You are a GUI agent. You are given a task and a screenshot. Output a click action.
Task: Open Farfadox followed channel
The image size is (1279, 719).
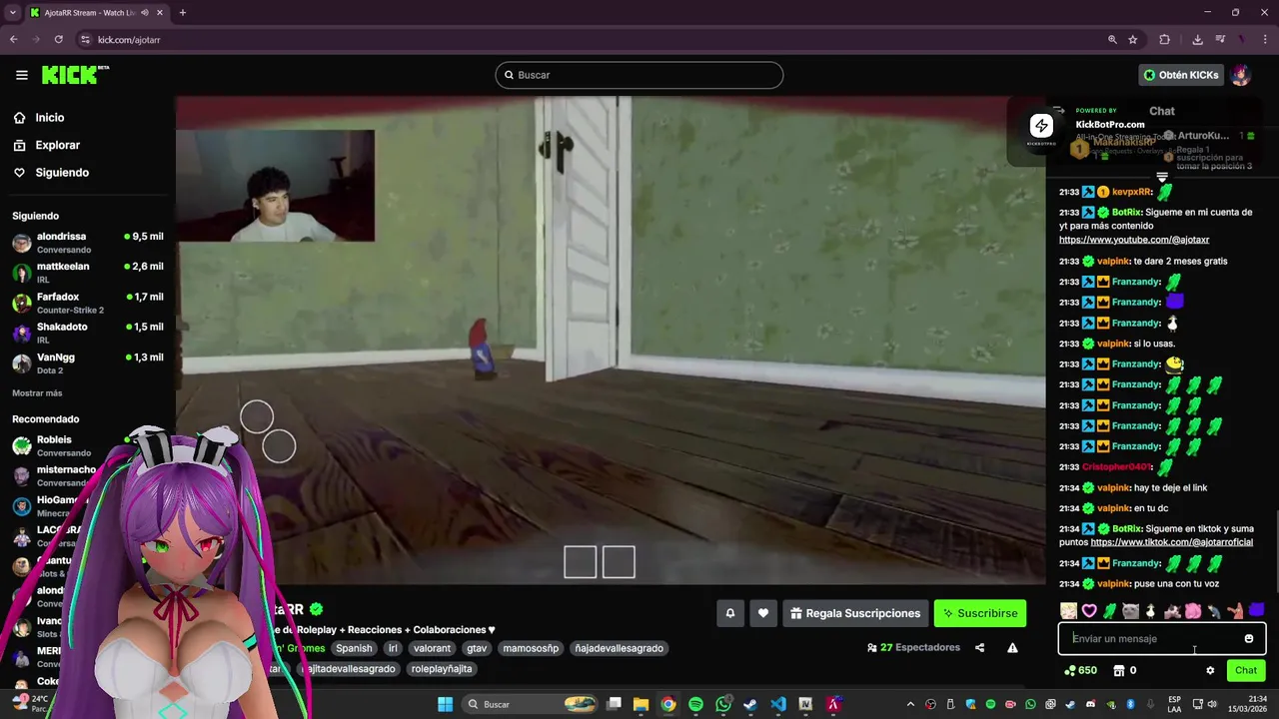(x=88, y=303)
